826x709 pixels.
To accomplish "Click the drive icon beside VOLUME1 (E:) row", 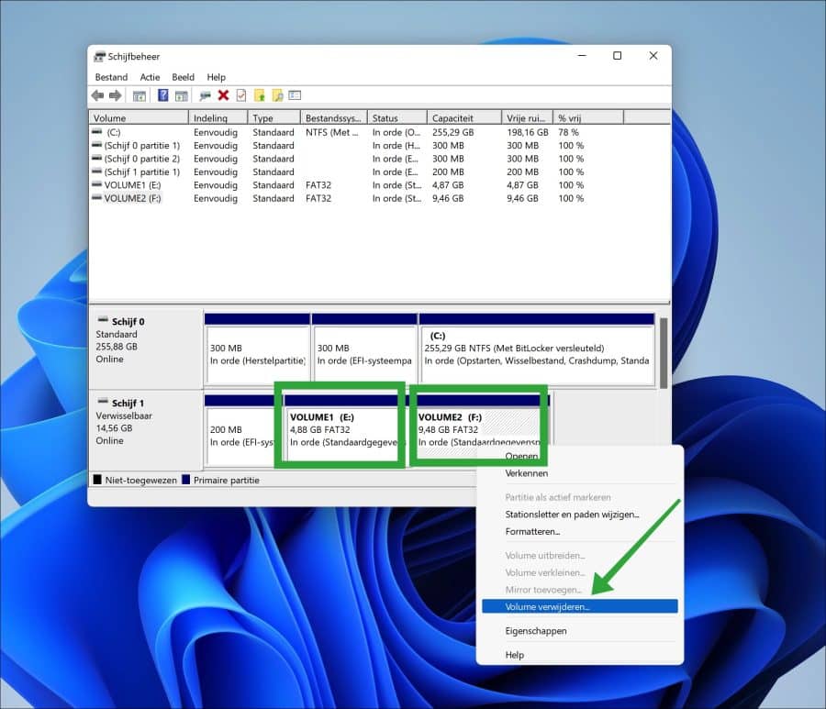I will click(x=97, y=184).
